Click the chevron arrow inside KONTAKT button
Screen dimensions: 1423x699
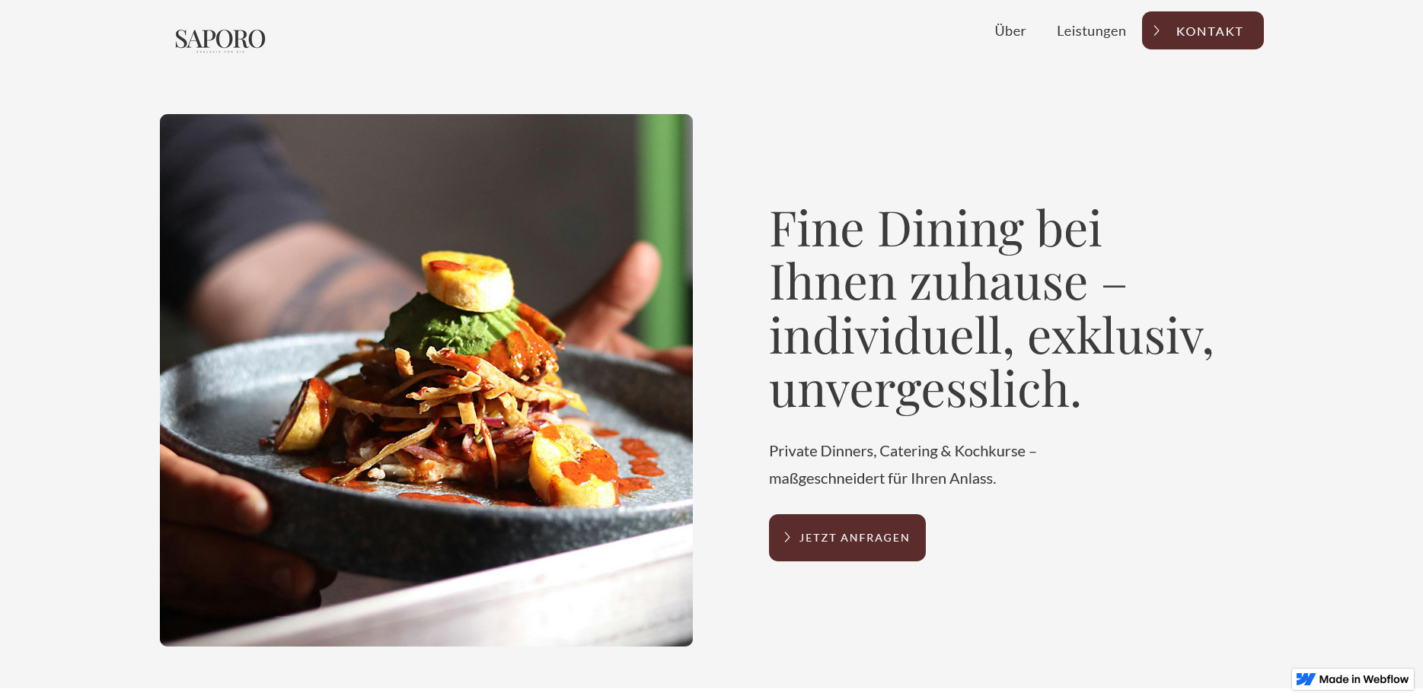point(1157,31)
